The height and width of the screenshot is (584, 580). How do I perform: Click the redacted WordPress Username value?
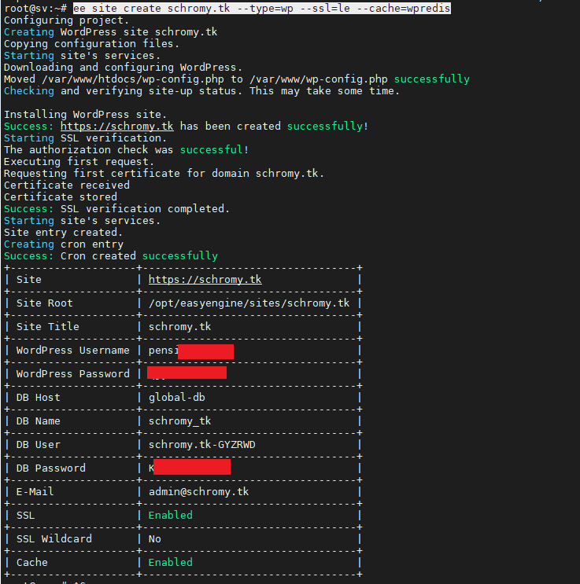point(191,351)
